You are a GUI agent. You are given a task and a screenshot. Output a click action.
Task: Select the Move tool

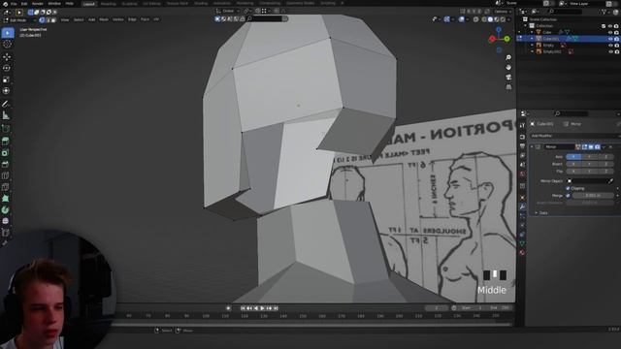click(7, 57)
